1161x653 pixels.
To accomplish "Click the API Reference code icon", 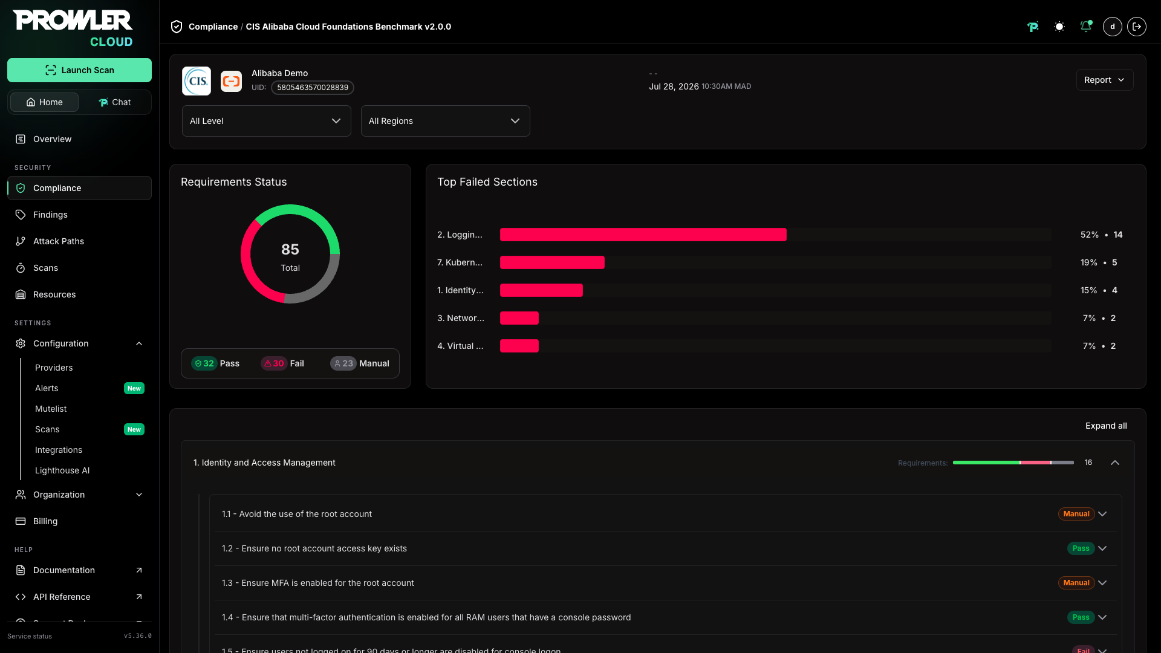I will (x=21, y=597).
